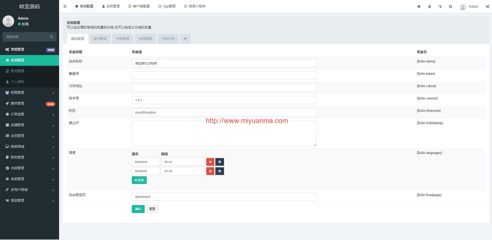Image resolution: width=492 pixels, height=240 pixels.
Task: Click the search magnifier in sidebar
Action: click(51, 37)
